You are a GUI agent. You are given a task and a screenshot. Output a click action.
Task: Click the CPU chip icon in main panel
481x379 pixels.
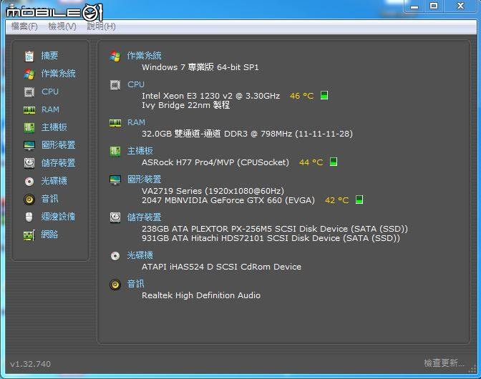pos(115,85)
